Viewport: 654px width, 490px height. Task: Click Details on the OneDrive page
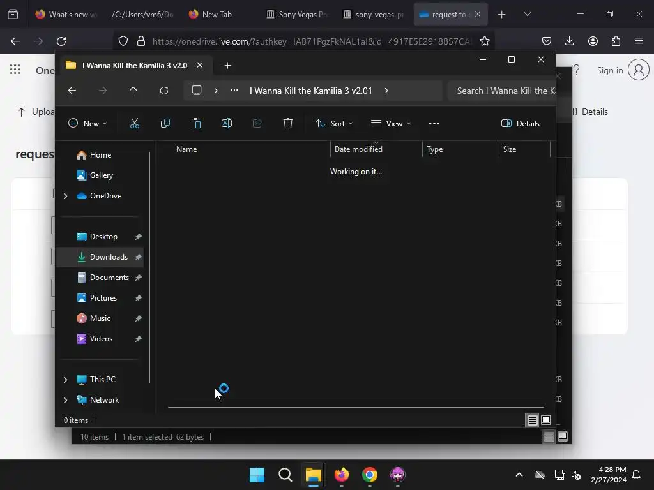pyautogui.click(x=595, y=112)
